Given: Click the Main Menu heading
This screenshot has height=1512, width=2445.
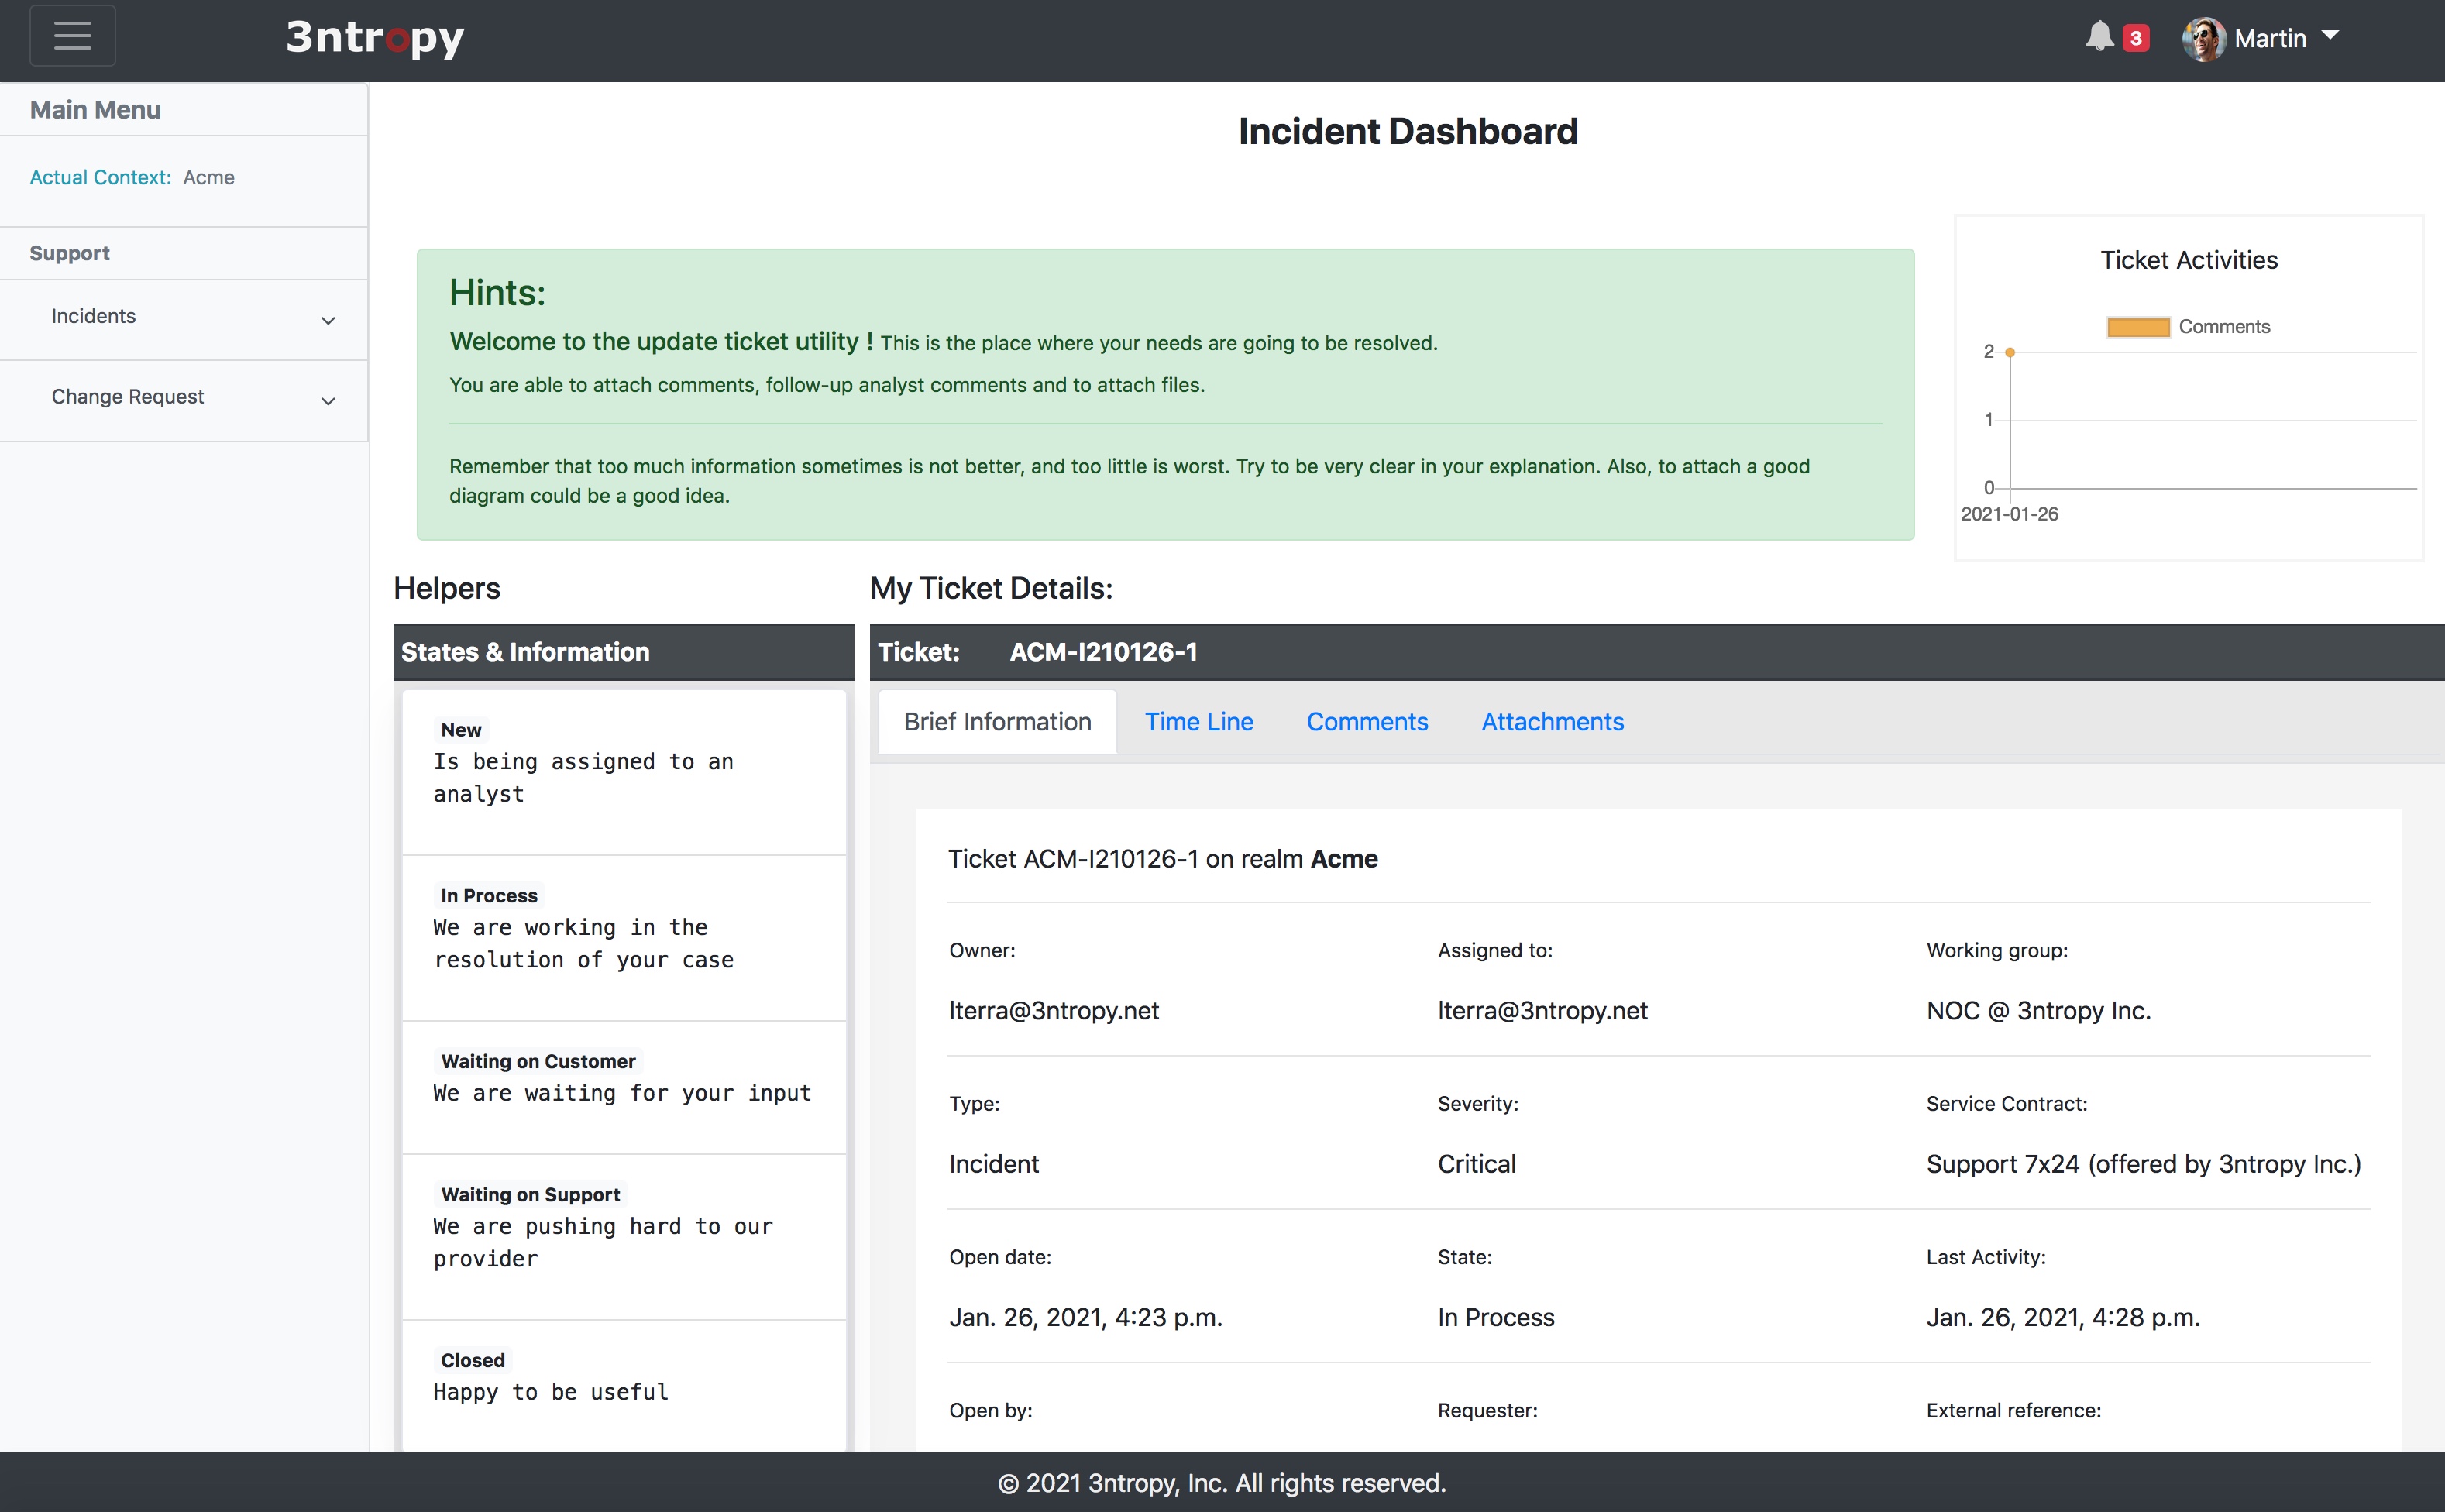Looking at the screenshot, I should pos(95,110).
